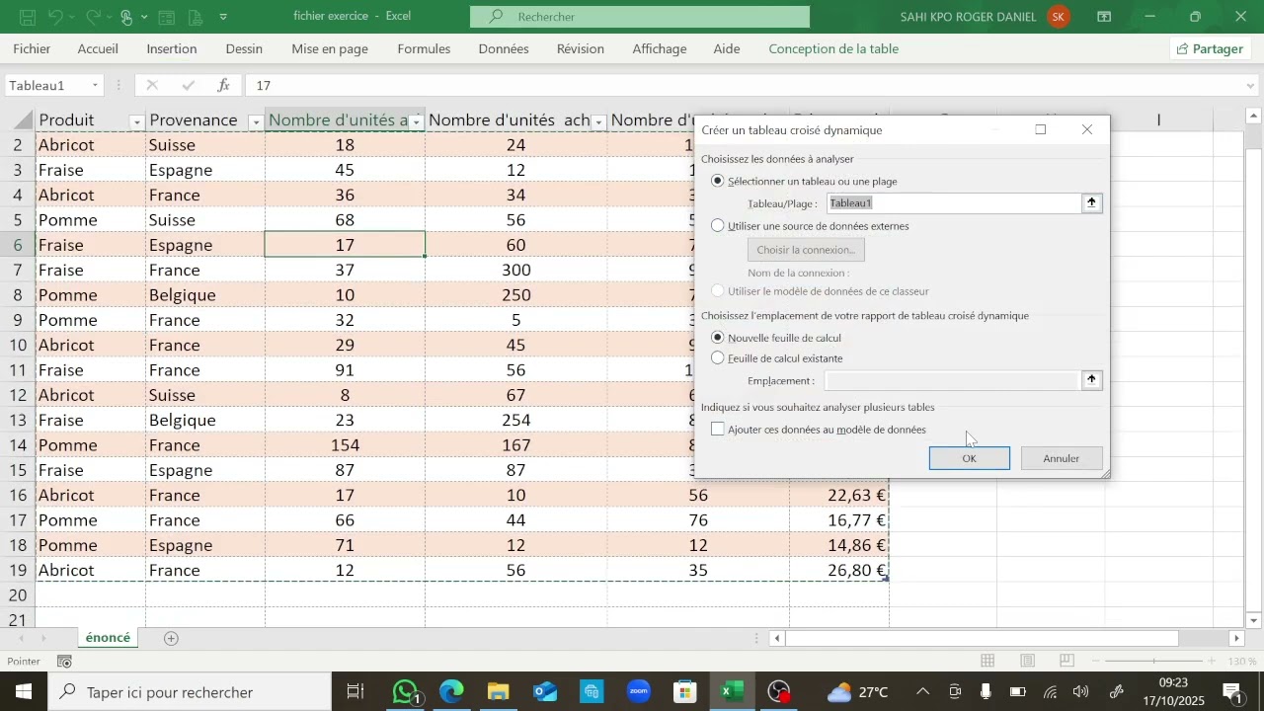Click cell containing 154 in Pomme row

tap(346, 445)
